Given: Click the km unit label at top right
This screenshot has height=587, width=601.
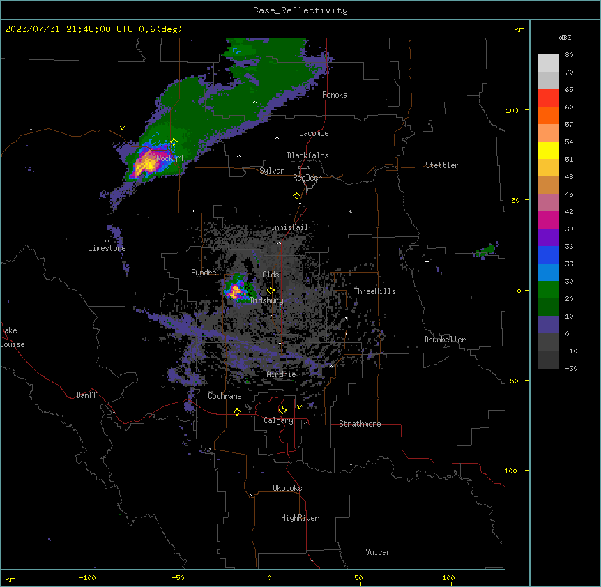Looking at the screenshot, I should pyautogui.click(x=519, y=29).
